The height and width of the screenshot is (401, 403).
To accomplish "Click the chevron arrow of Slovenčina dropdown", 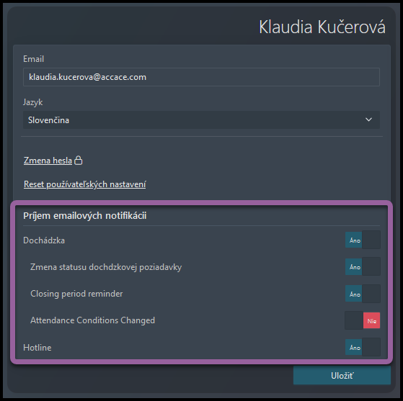I will pyautogui.click(x=368, y=120).
